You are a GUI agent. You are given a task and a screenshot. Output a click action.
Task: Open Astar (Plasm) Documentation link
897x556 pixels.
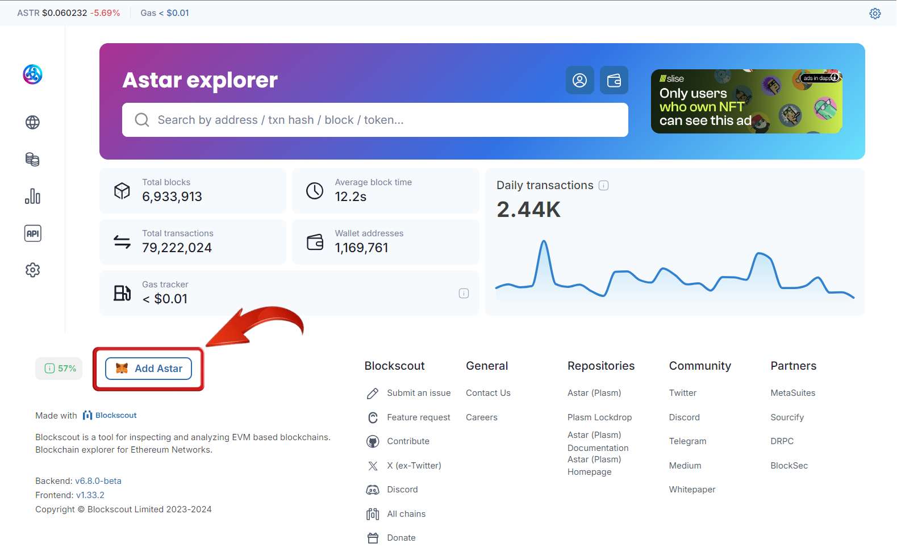click(x=598, y=441)
